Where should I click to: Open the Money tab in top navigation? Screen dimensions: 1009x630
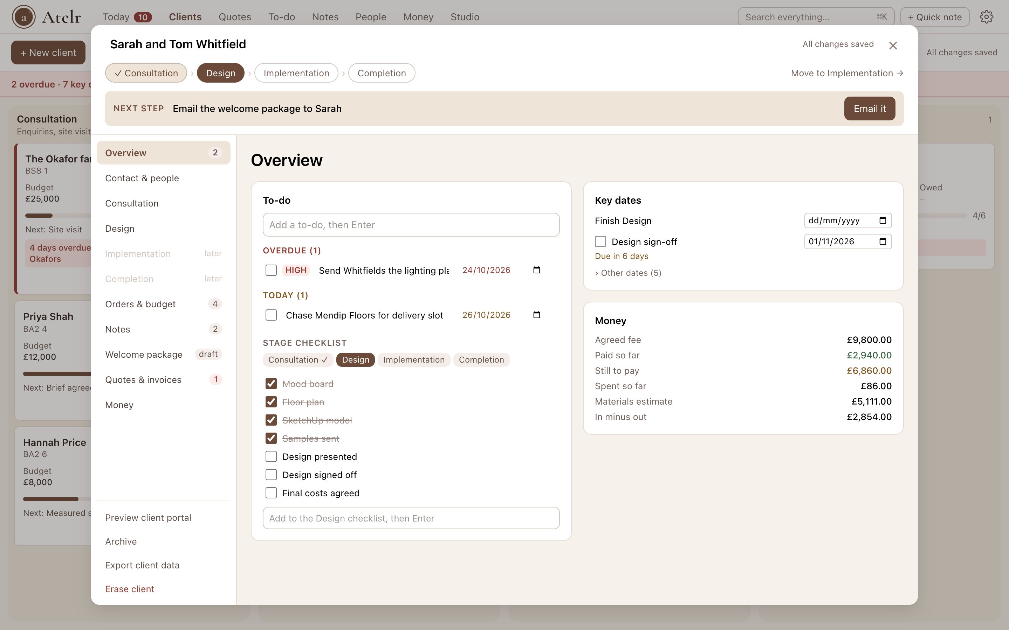pyautogui.click(x=418, y=17)
